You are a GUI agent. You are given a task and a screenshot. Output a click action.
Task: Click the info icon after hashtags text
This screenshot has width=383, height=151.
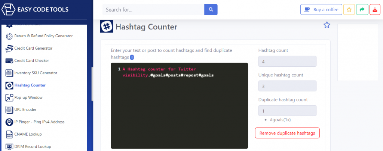point(132,57)
